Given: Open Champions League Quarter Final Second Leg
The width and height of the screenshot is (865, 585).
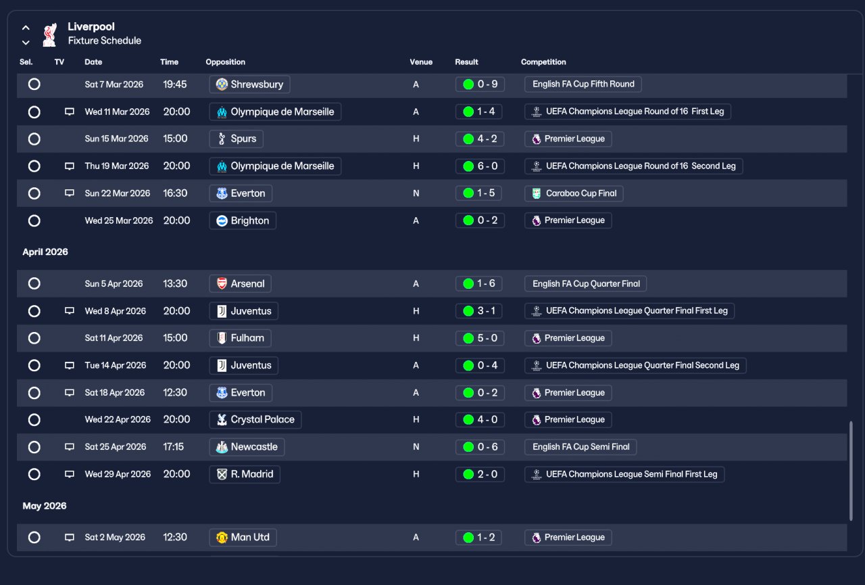Looking at the screenshot, I should (635, 365).
